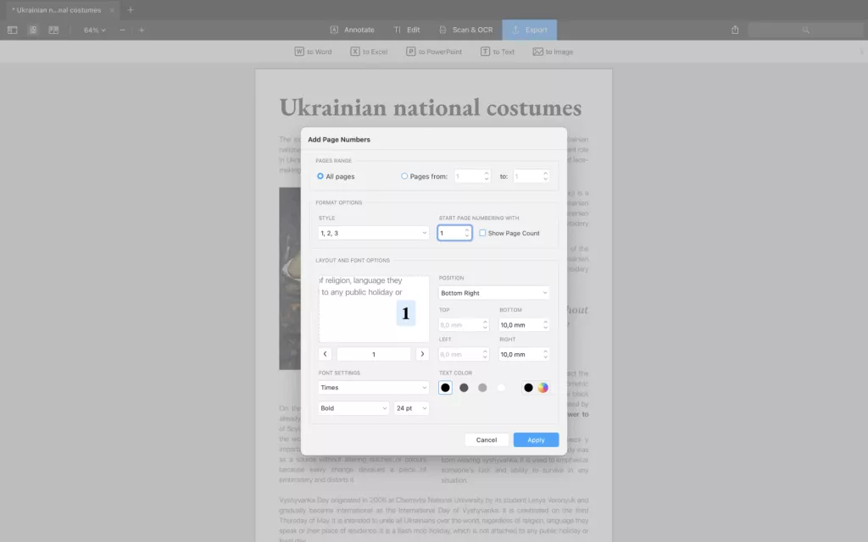Click the share icon in top toolbar
Screen dimensions: 868x542
[735, 30]
